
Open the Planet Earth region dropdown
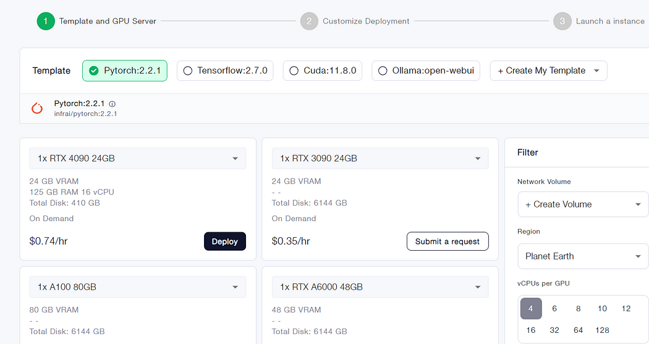click(582, 256)
